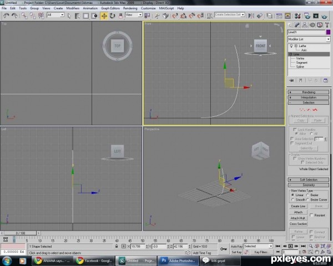Click the purple object color swatch
333x266 pixels.
point(329,32)
